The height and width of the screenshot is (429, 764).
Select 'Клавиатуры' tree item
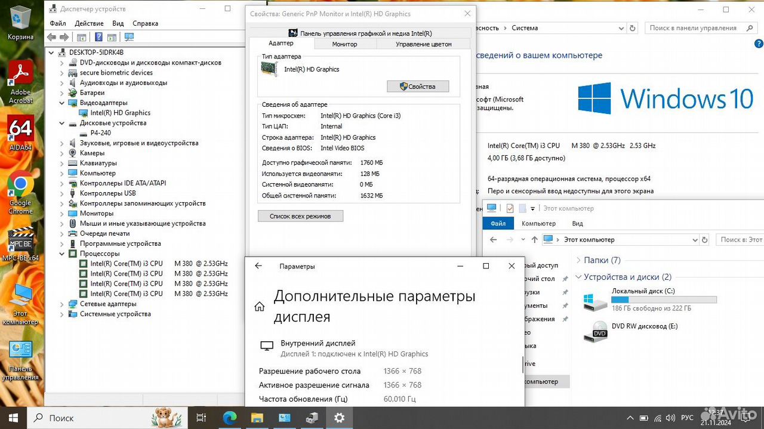coord(98,163)
